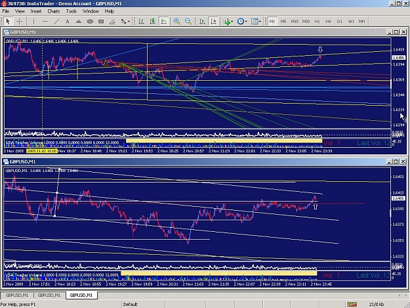This screenshot has height=308, width=410.
Task: Activate the Crosshair tool
Action: pos(19,21)
